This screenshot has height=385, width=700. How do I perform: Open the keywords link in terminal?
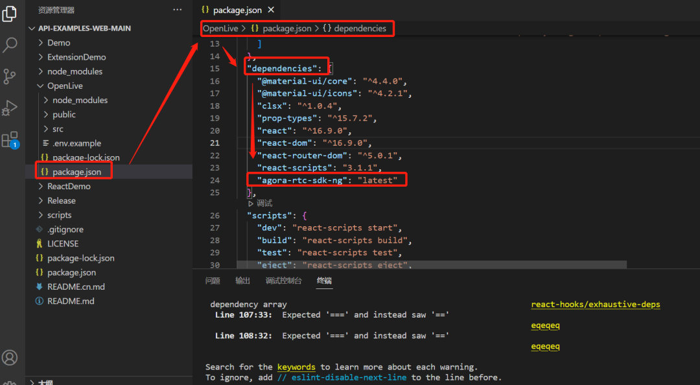click(x=296, y=367)
